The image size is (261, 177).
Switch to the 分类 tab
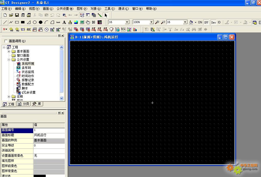23,104
